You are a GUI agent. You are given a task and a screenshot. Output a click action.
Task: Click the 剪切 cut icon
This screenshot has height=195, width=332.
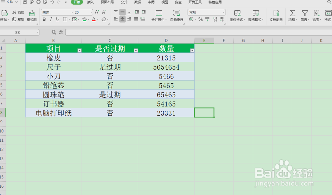tap(18, 12)
